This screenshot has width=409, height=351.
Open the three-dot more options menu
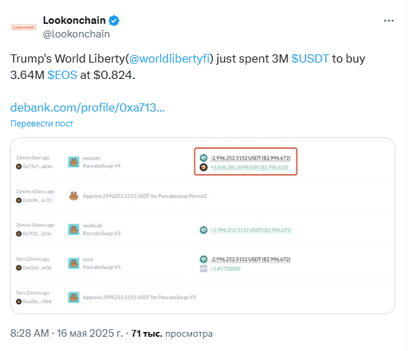tap(389, 20)
